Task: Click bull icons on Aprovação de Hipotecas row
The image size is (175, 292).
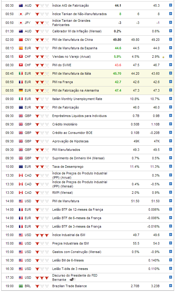Action: (x=42, y=141)
